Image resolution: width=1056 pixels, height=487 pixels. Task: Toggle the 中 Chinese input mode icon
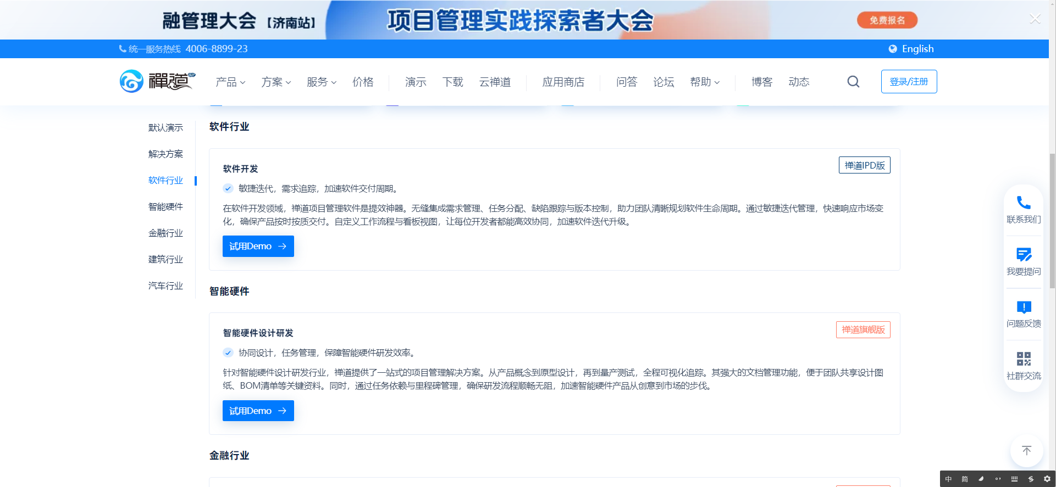tap(948, 479)
